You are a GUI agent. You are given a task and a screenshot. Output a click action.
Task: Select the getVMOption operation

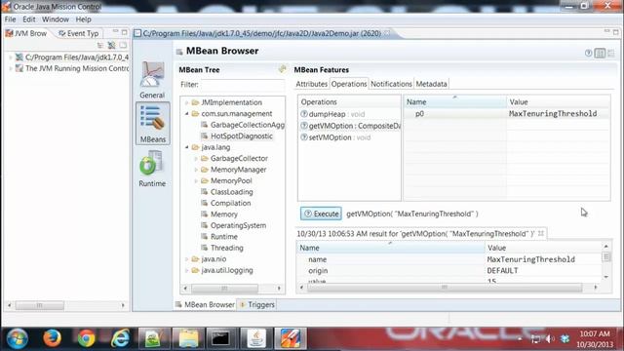point(349,126)
